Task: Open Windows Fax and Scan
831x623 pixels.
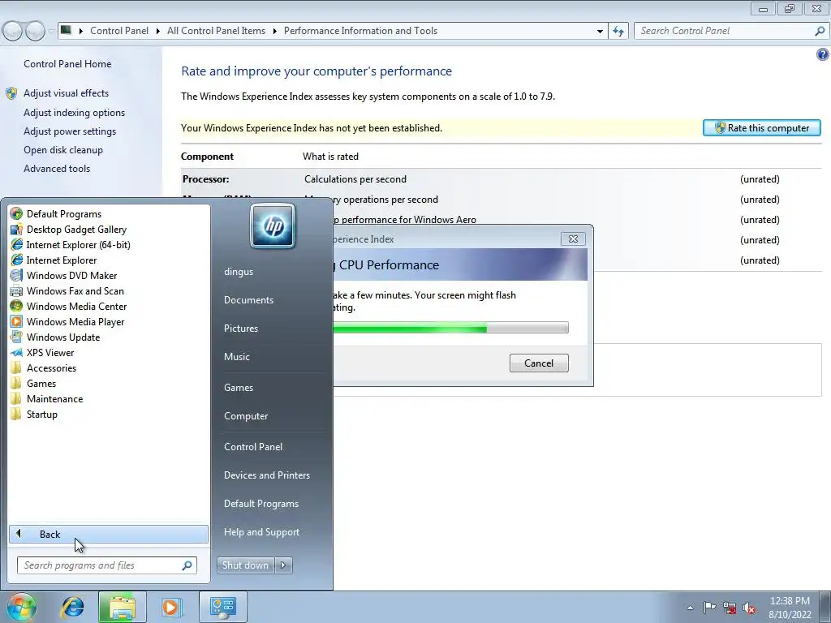Action: coord(67,291)
